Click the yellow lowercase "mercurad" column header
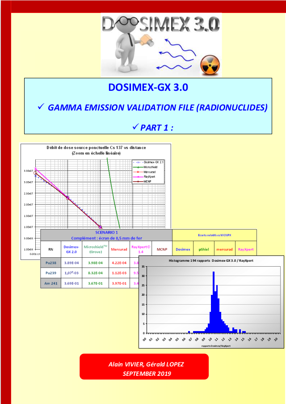286x404 pixels. (x=224, y=249)
